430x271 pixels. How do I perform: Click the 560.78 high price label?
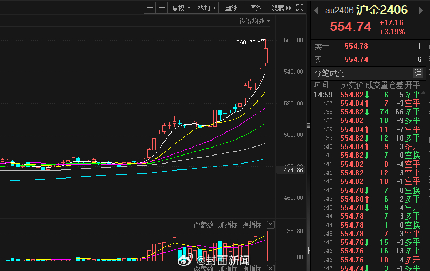click(246, 42)
